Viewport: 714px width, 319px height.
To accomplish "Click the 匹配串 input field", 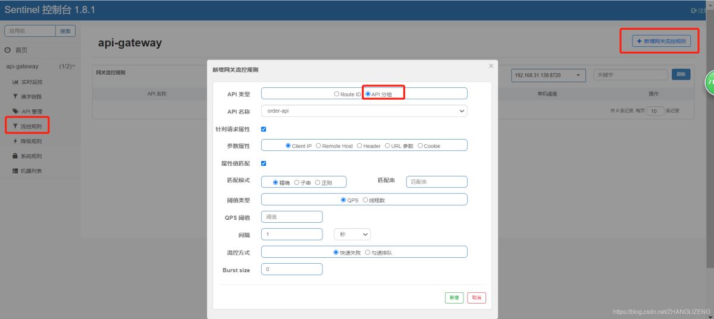I will click(437, 182).
